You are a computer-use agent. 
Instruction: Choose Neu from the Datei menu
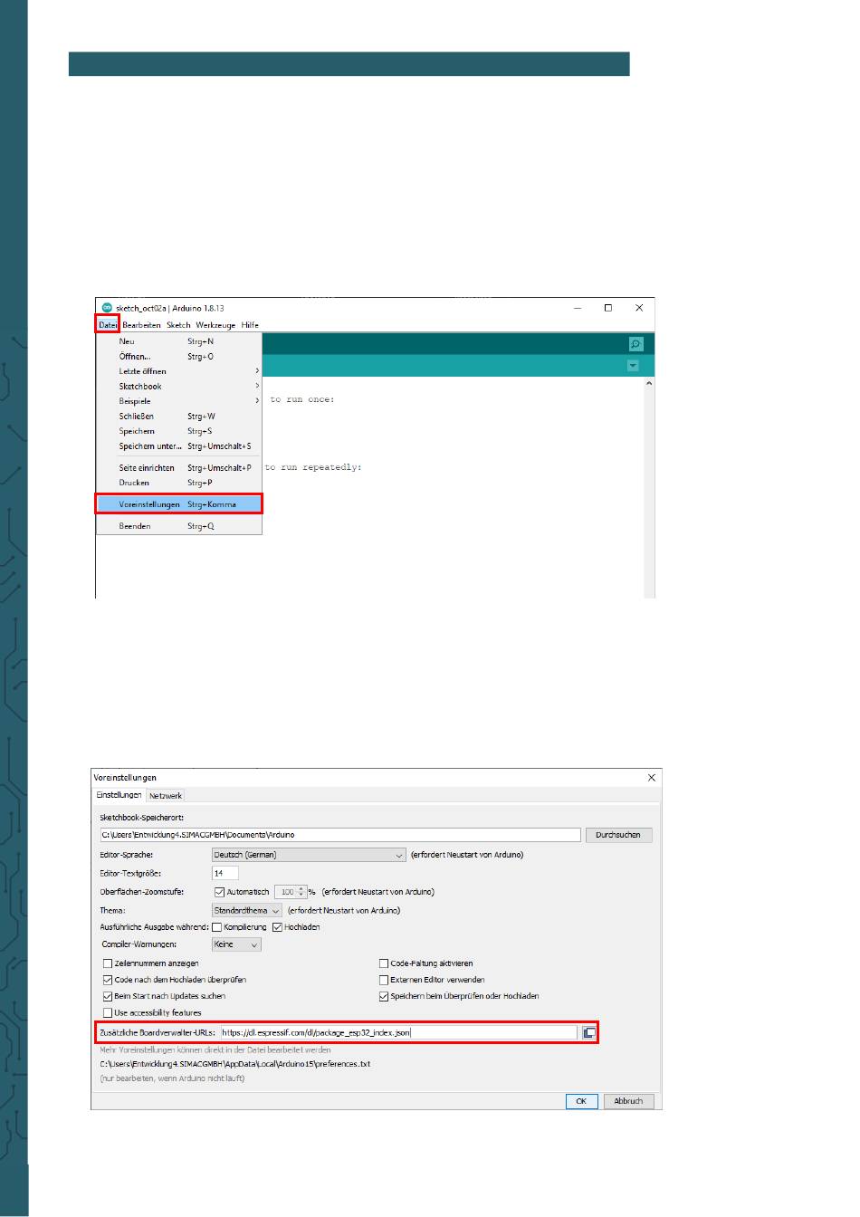pos(178,341)
